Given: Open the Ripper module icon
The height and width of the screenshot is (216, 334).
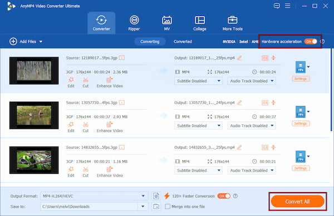Looking at the screenshot, I should point(134,20).
